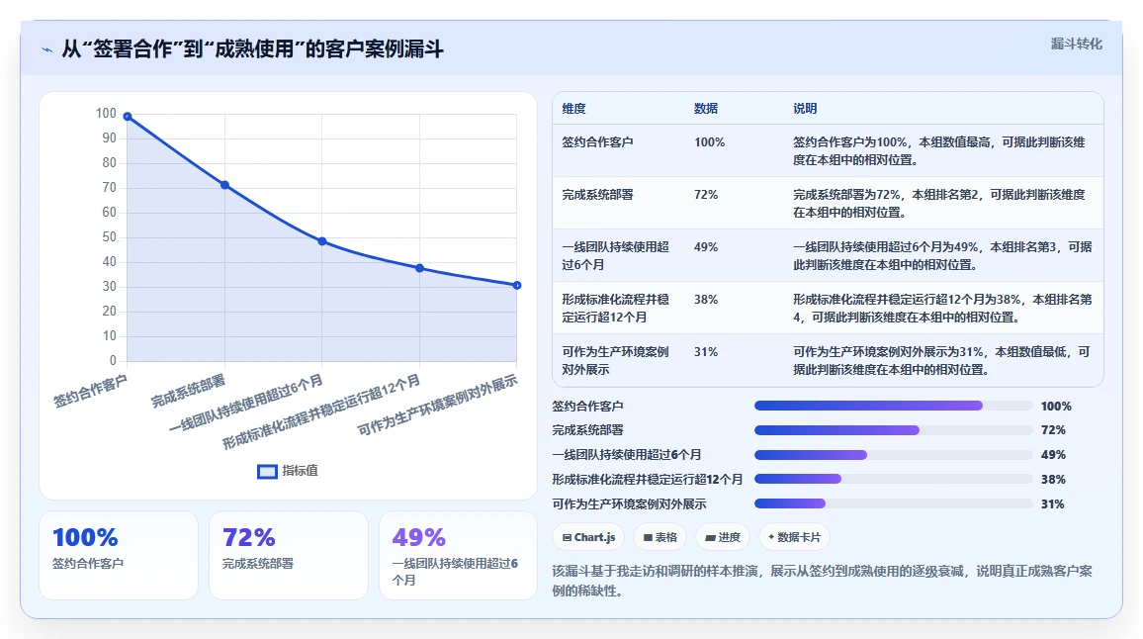Image resolution: width=1143 pixels, height=639 pixels.
Task: Click the 漏斗转化 tag in the header
Action: tap(1076, 44)
